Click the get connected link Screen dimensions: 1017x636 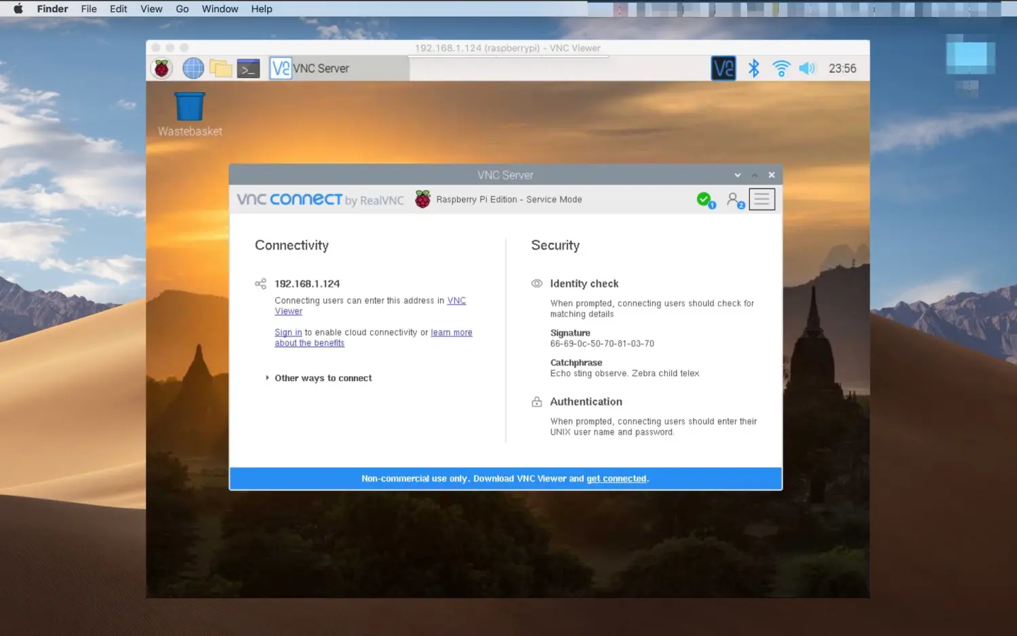point(616,479)
